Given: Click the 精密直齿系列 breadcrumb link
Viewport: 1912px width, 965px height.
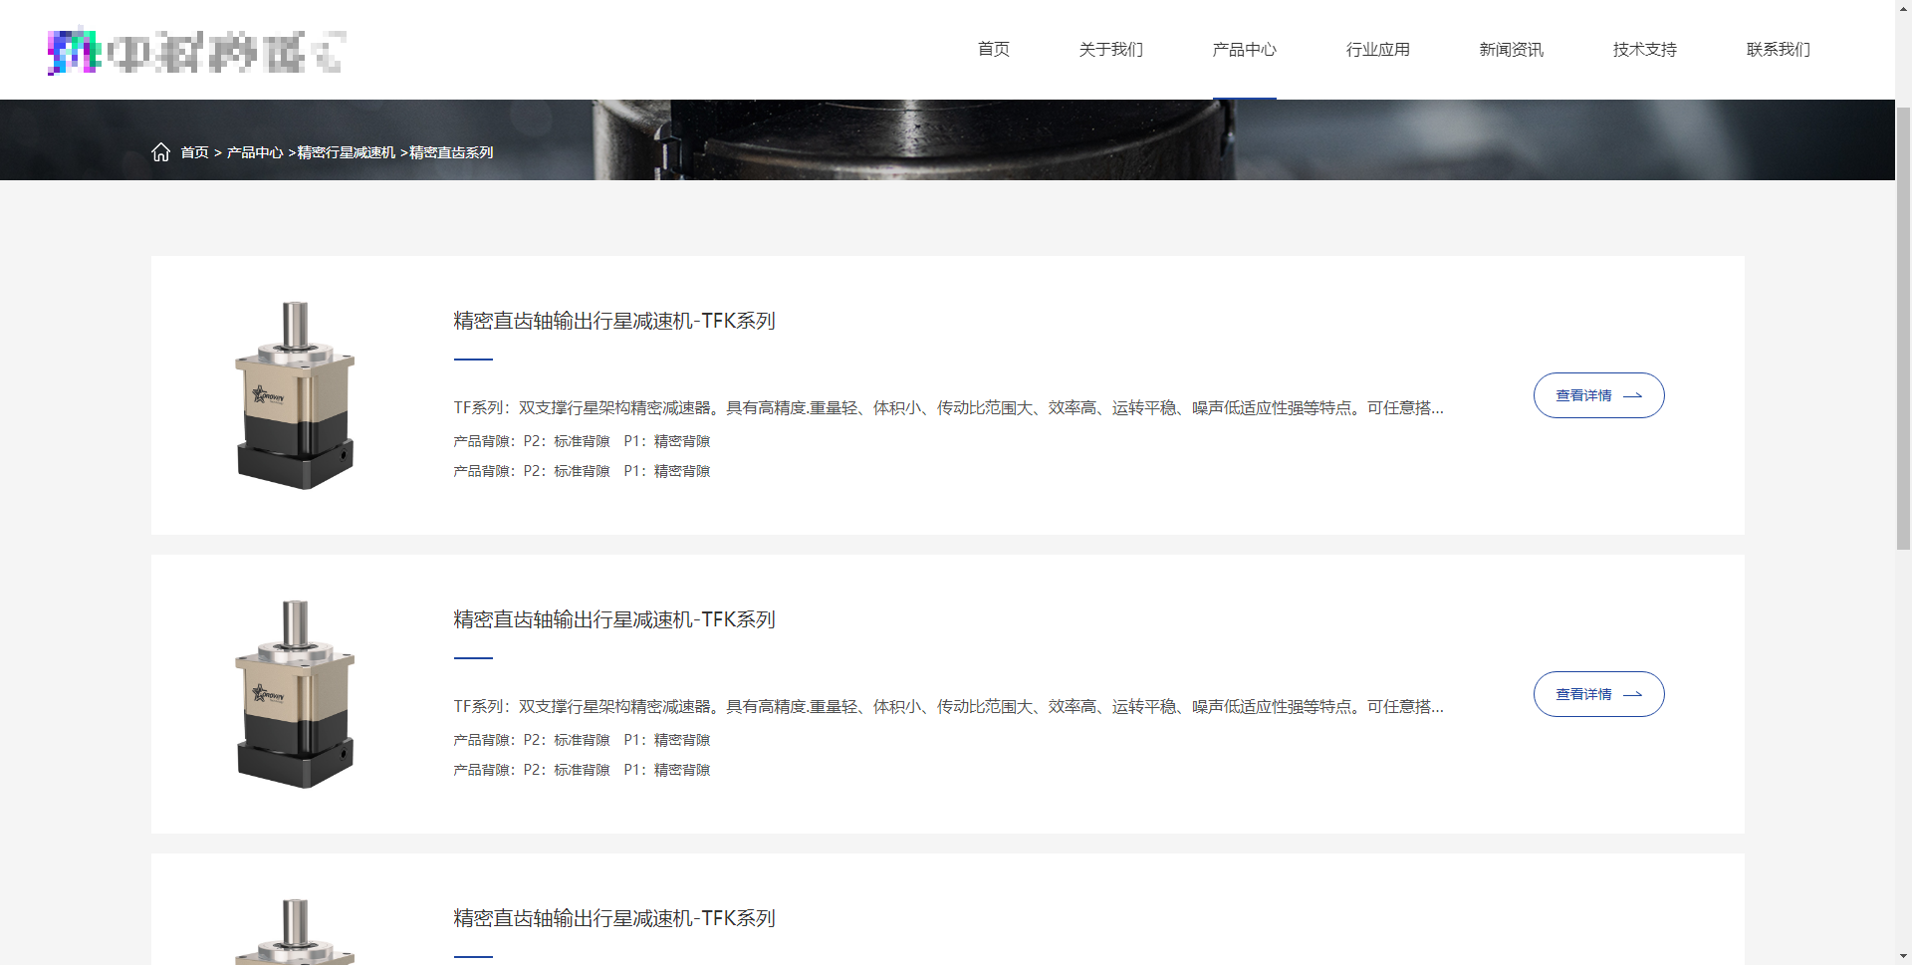Looking at the screenshot, I should (x=451, y=152).
